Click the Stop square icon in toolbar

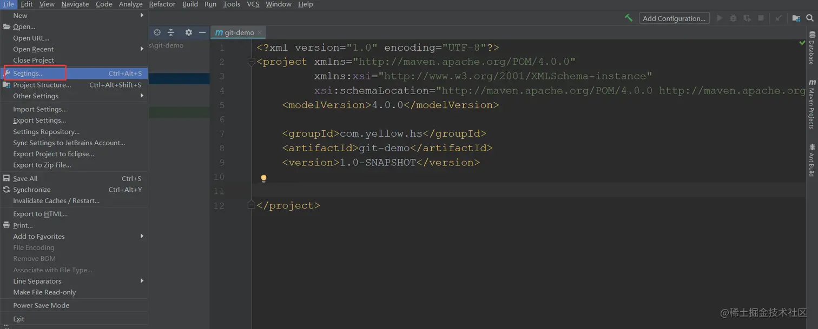point(761,18)
